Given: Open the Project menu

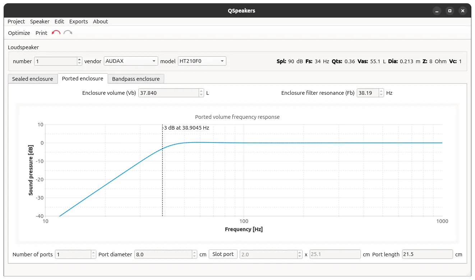Looking at the screenshot, I should (x=16, y=22).
